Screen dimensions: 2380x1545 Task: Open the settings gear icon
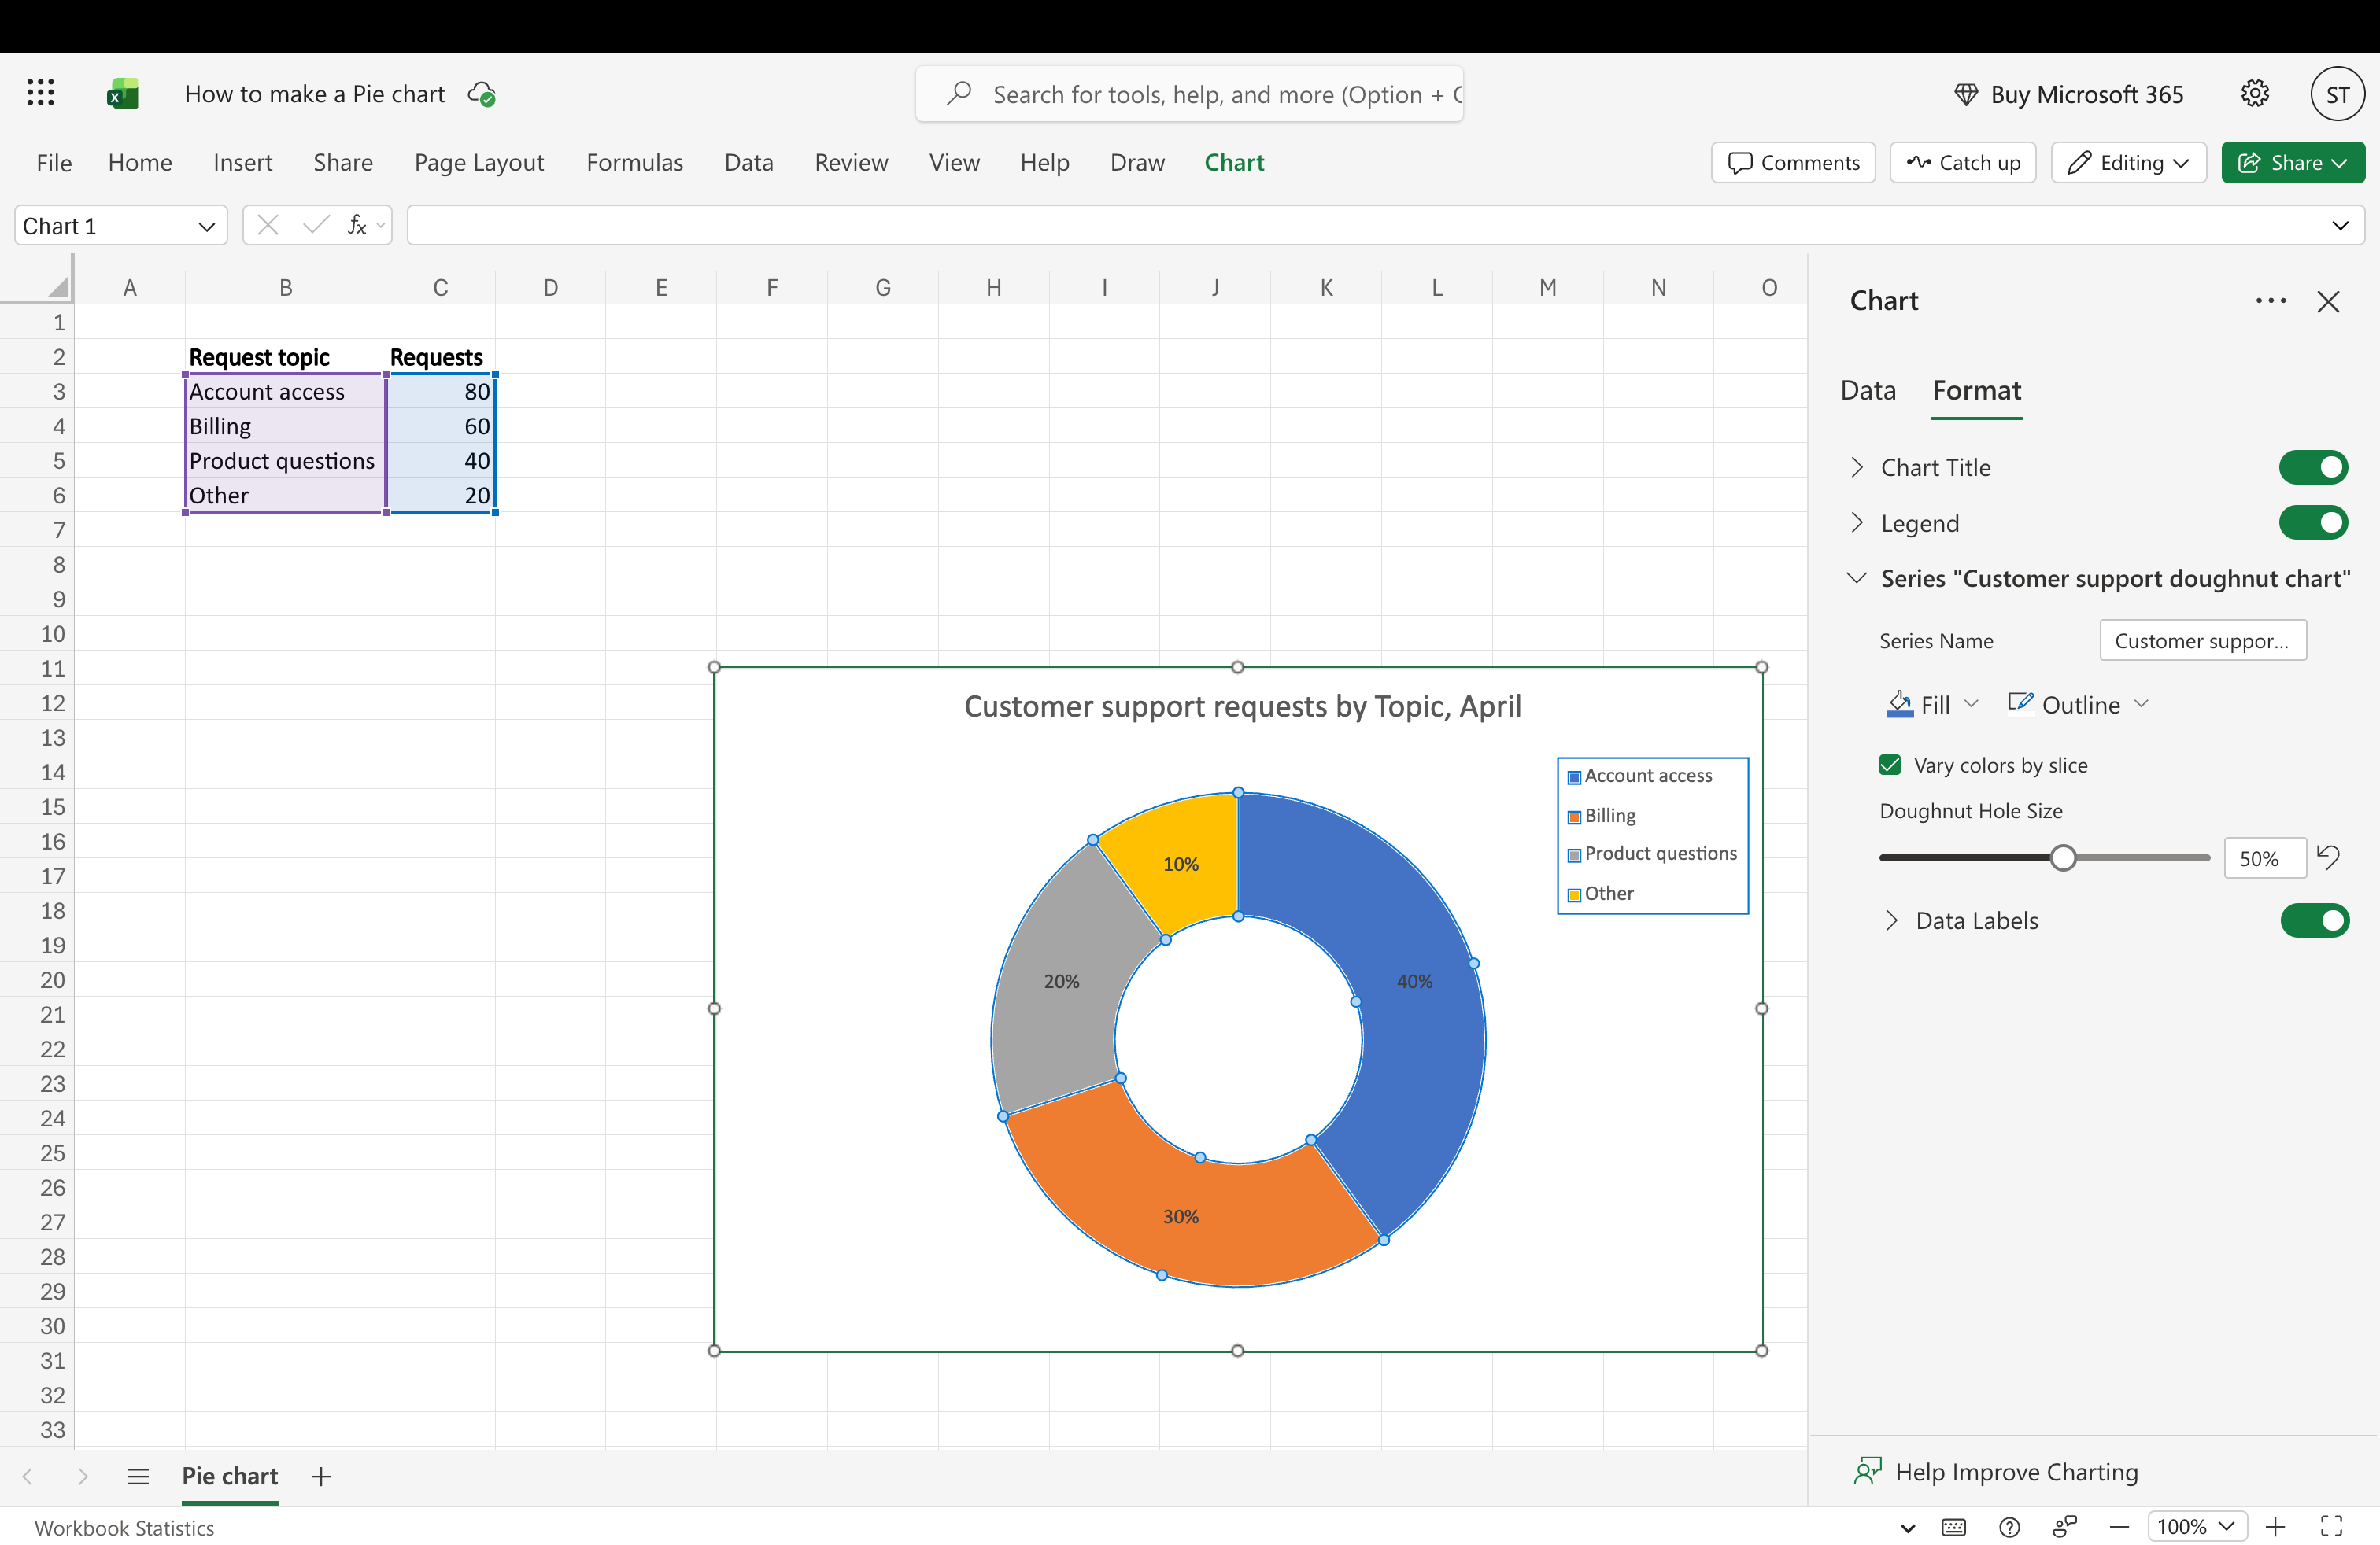point(2254,94)
